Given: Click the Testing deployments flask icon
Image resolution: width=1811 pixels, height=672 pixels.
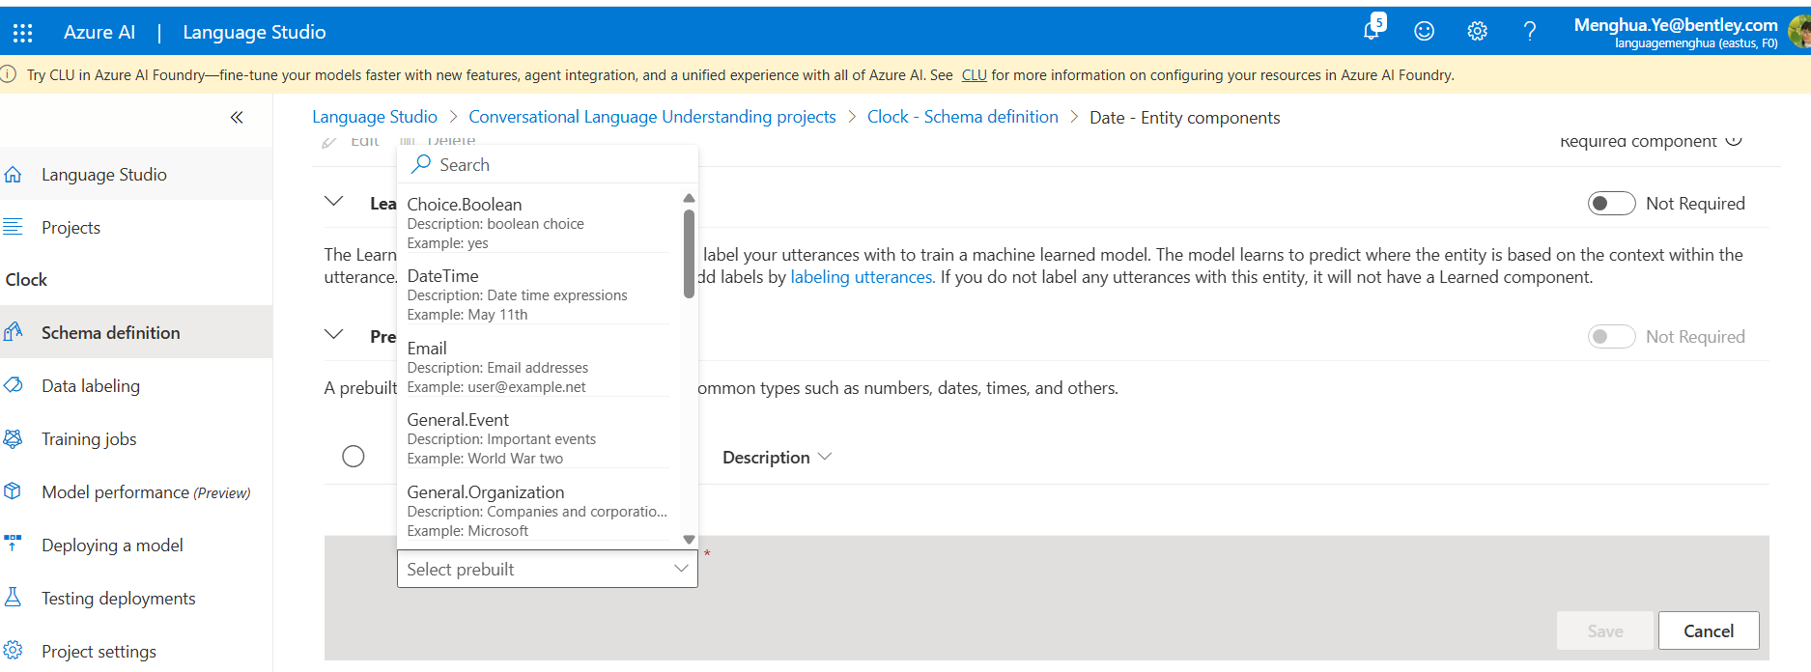Looking at the screenshot, I should 13,598.
